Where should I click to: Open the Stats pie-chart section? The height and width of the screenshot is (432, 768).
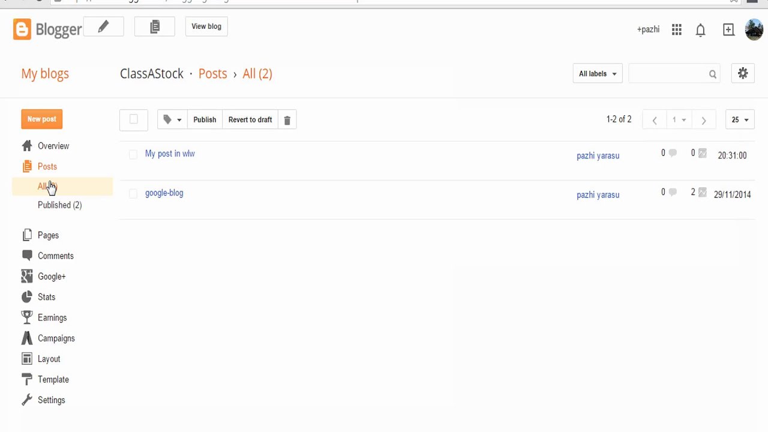point(46,297)
